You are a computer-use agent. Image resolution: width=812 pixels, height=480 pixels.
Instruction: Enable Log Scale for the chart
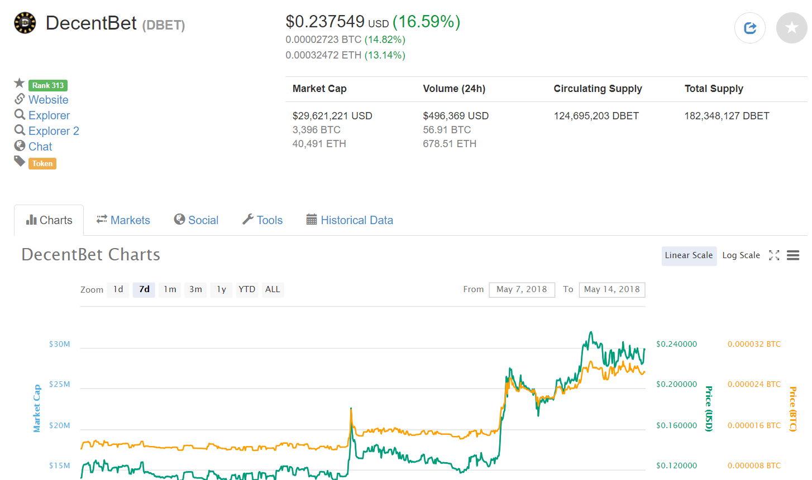(741, 255)
